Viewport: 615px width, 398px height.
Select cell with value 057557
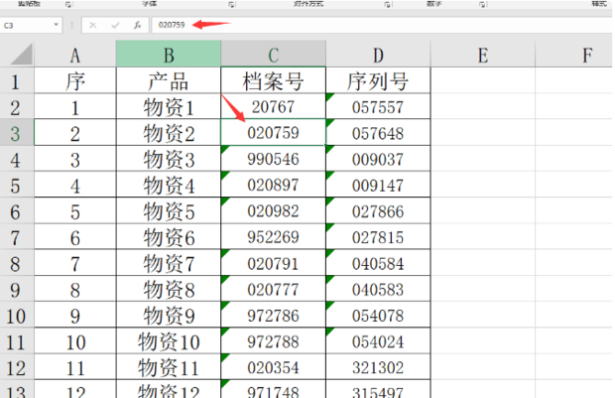[x=378, y=106]
